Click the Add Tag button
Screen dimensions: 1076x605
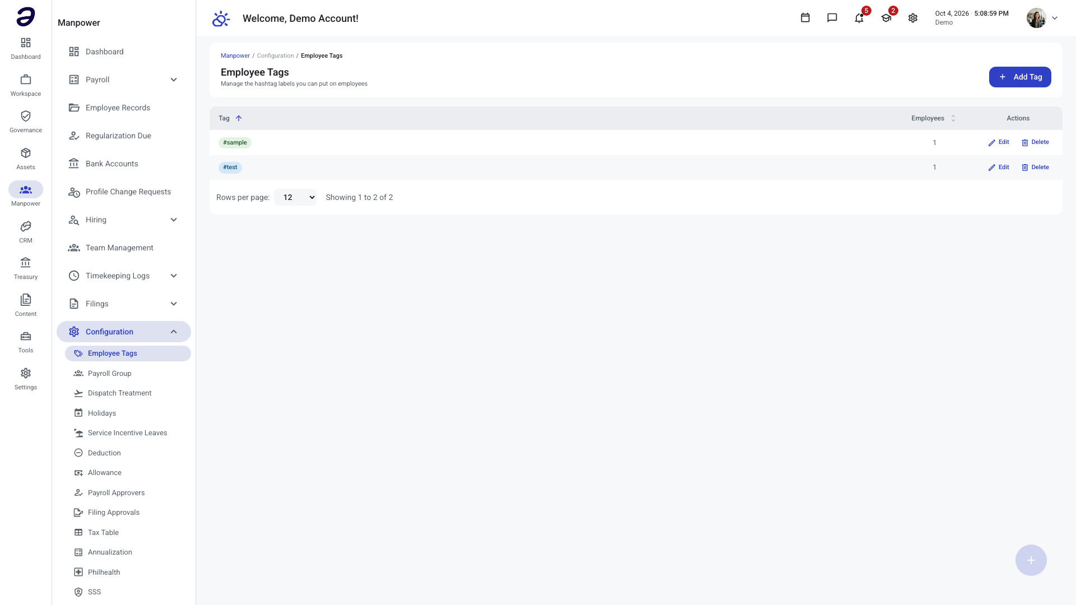pyautogui.click(x=1020, y=77)
